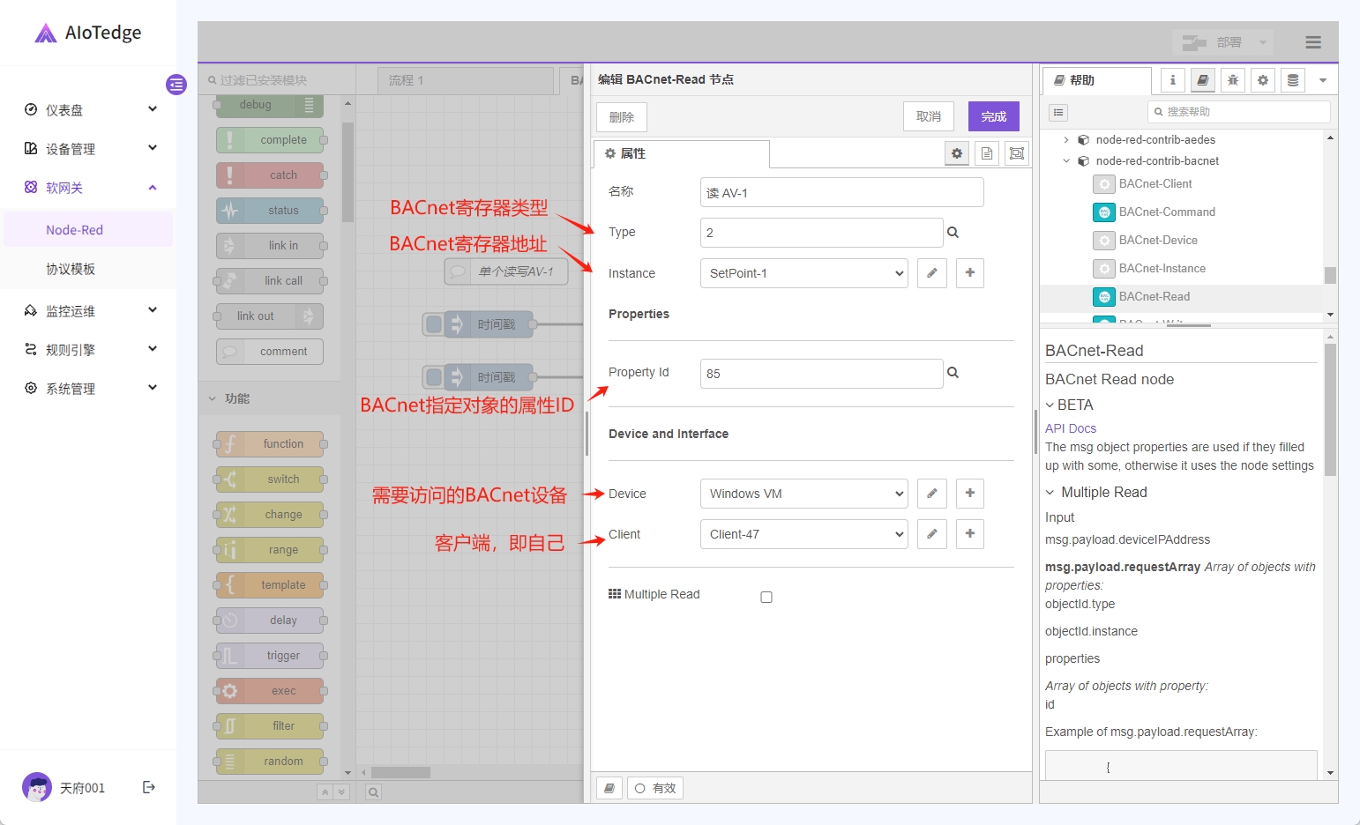This screenshot has height=825, width=1360.
Task: Expand node-red-contrib-aedes tree item
Action: [1065, 140]
